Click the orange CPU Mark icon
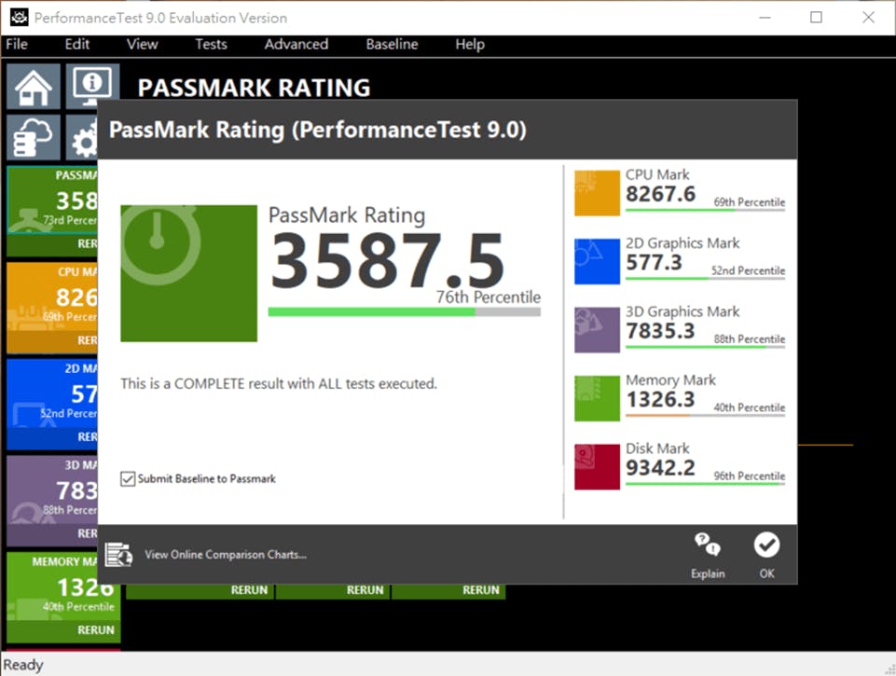This screenshot has width=896, height=676. coord(597,193)
